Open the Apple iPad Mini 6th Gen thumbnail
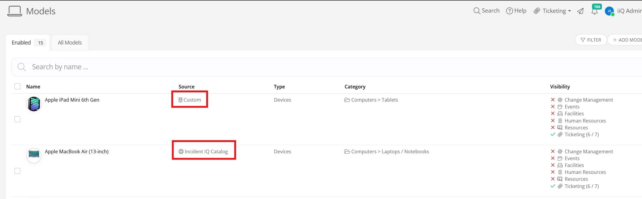The image size is (642, 199). point(34,104)
